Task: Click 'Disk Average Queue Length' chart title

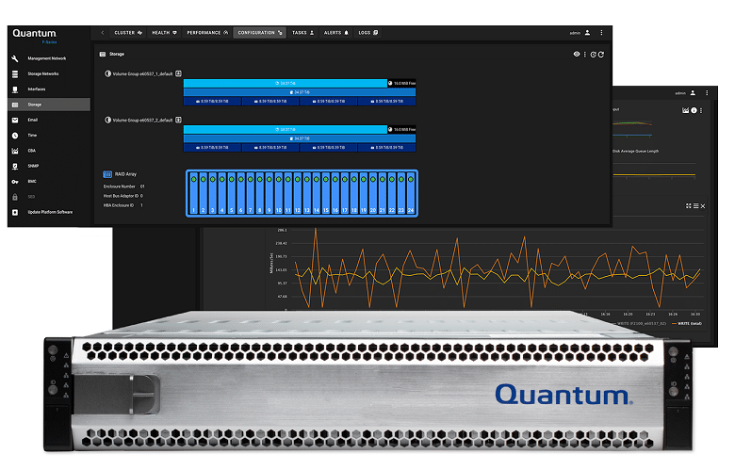Action: [636, 152]
